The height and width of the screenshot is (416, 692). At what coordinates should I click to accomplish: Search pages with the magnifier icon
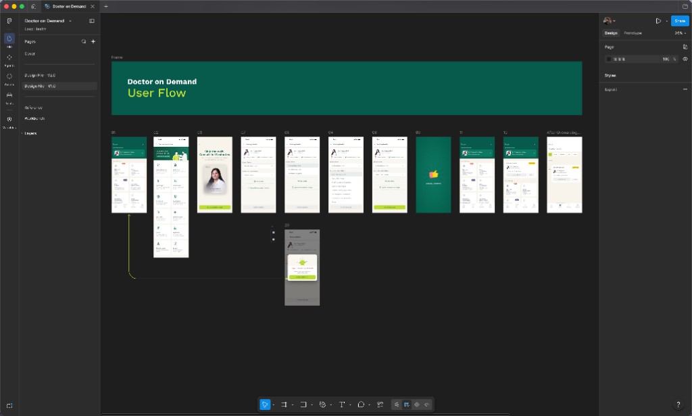point(83,41)
